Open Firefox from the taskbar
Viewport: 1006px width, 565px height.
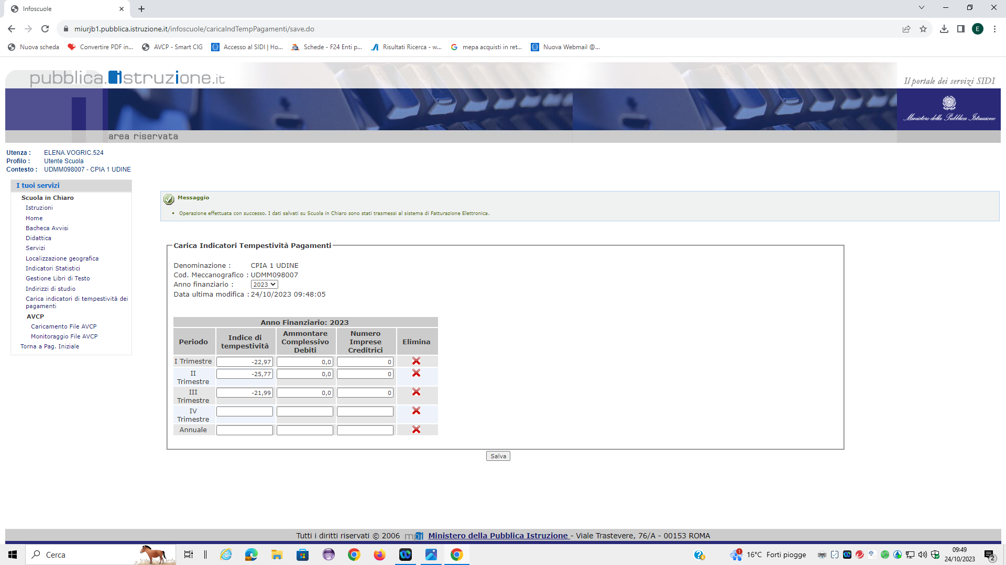click(x=379, y=555)
